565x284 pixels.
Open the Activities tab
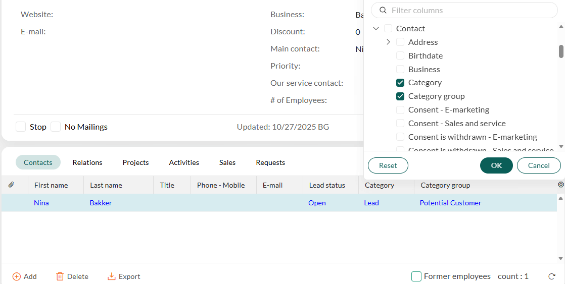[184, 162]
